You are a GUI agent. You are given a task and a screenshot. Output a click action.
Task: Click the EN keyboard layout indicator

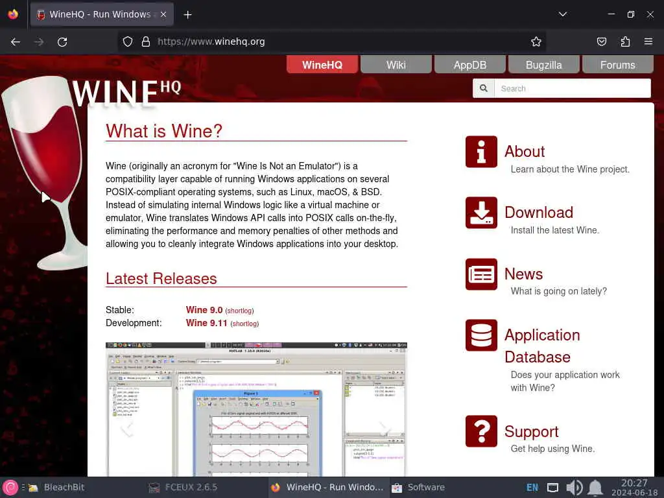tap(532, 488)
